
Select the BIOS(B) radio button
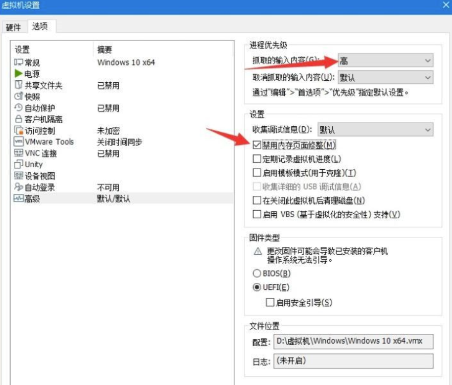[257, 273]
